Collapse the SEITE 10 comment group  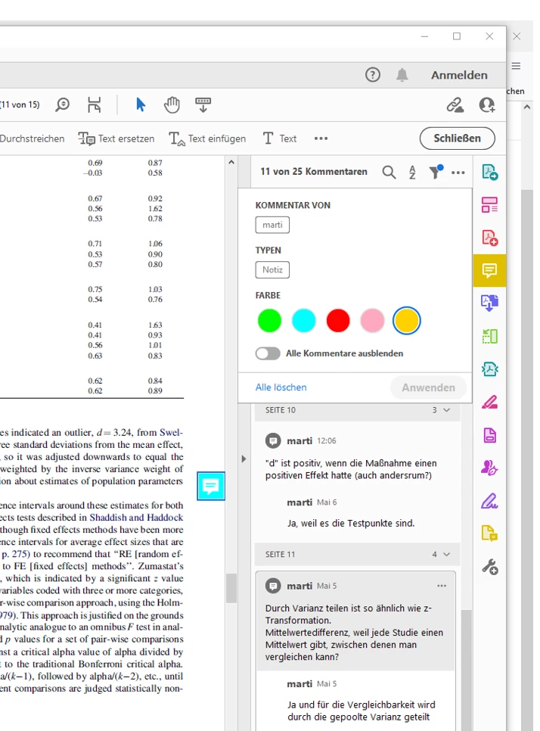[x=447, y=410]
